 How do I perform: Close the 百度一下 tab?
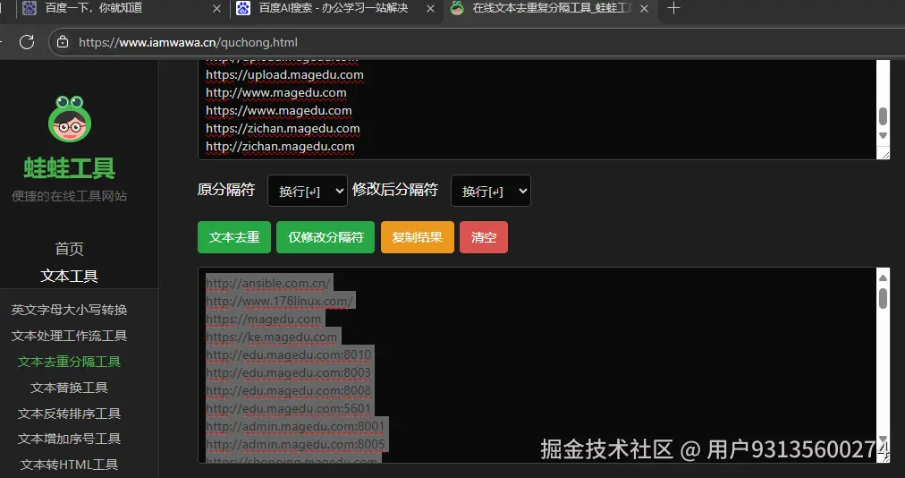tap(216, 8)
